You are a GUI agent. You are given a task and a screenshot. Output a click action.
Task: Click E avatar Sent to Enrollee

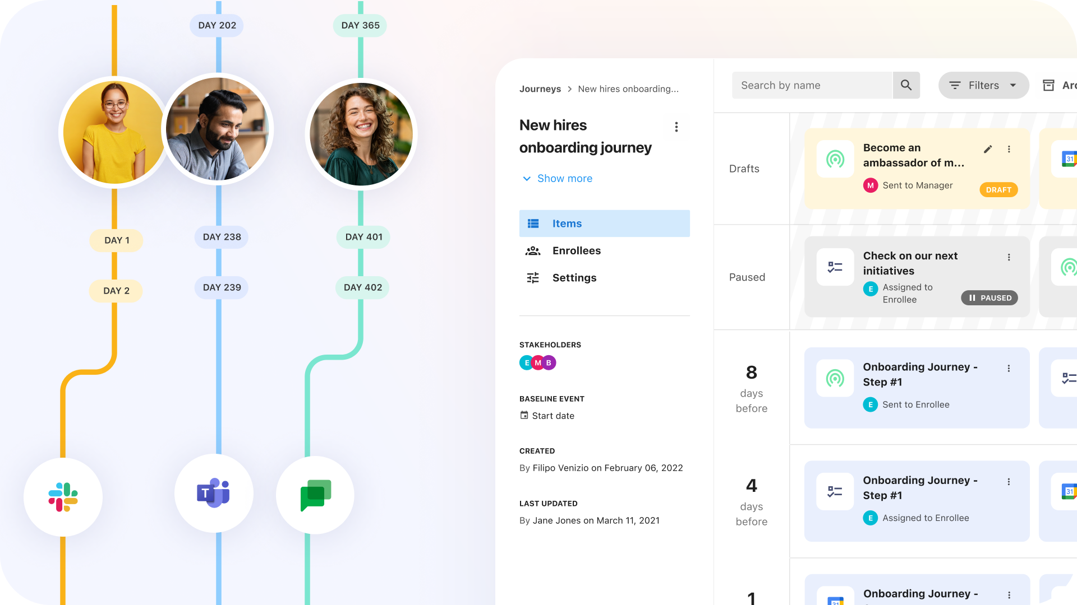(871, 404)
